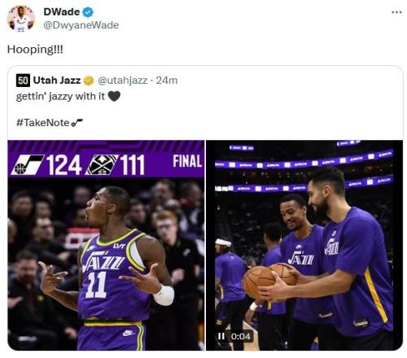
Task: Click the DWade display name
Action: pyautogui.click(x=62, y=12)
